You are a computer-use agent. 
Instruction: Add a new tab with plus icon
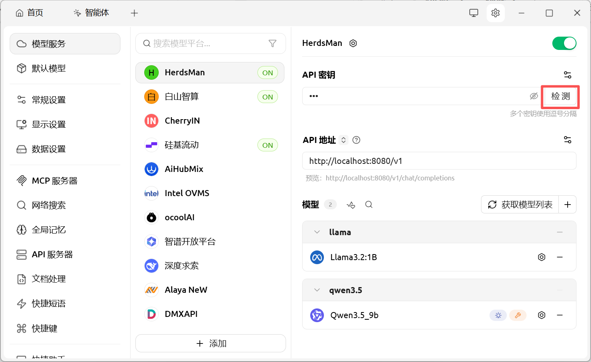tap(135, 13)
